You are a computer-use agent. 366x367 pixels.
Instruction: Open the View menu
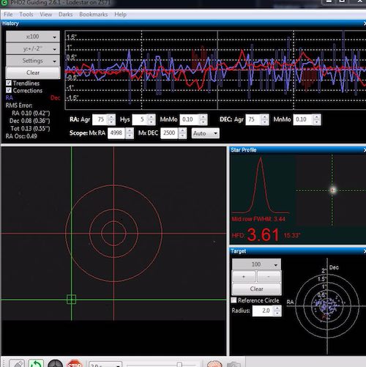46,15
